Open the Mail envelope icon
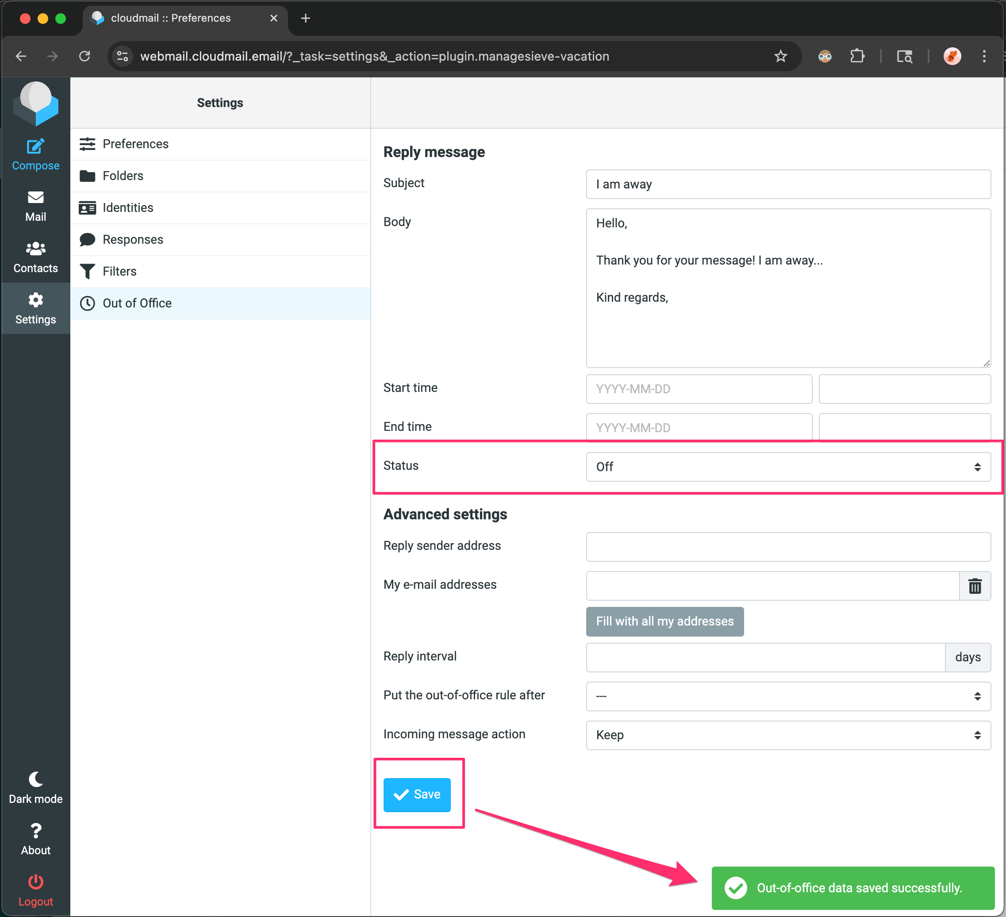1006x917 pixels. 35,198
